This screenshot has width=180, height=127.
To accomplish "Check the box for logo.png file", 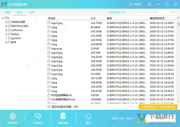I will [x=49, y=48].
